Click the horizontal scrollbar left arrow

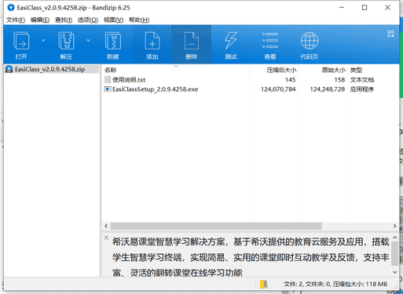click(106, 226)
